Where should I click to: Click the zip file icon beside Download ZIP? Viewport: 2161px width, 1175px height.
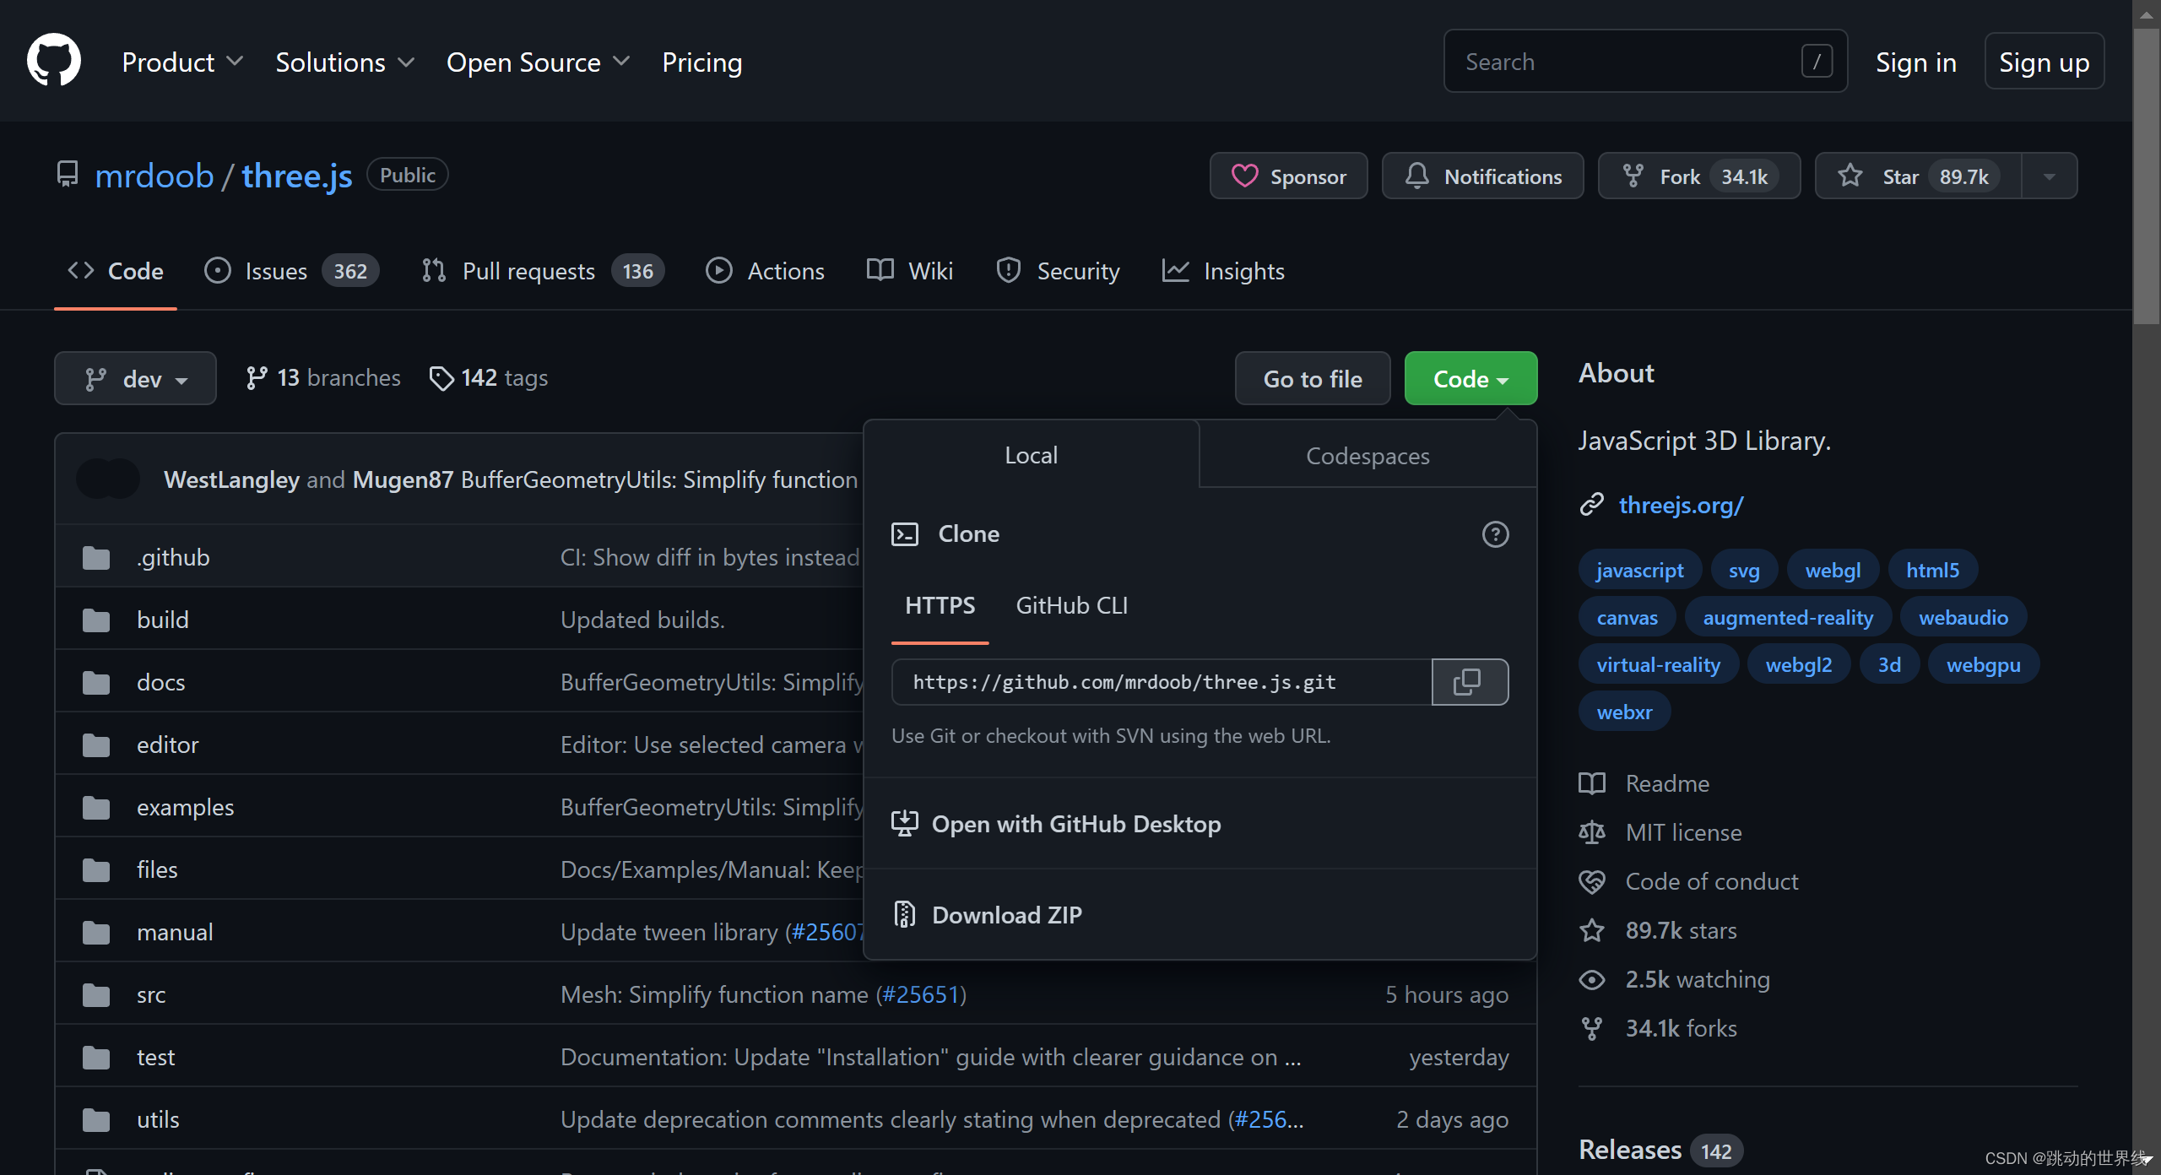[905, 914]
